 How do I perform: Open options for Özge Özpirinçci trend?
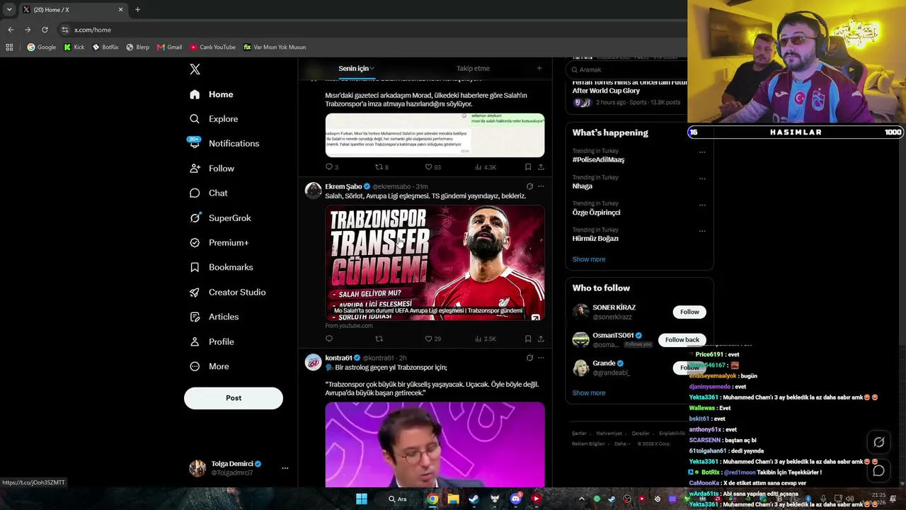pyautogui.click(x=702, y=205)
